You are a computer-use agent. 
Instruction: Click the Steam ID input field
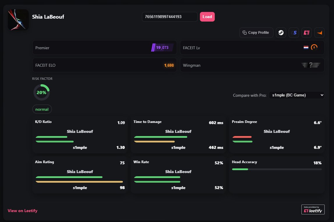[x=169, y=17]
